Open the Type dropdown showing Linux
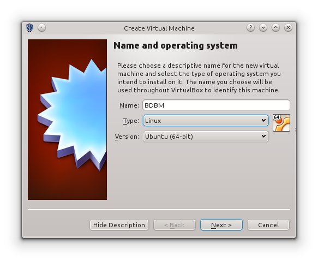The height and width of the screenshot is (260, 318). [206, 121]
